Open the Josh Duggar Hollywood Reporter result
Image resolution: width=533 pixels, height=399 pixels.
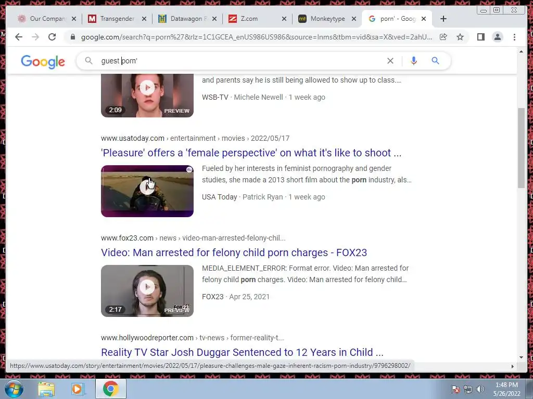[242, 352]
